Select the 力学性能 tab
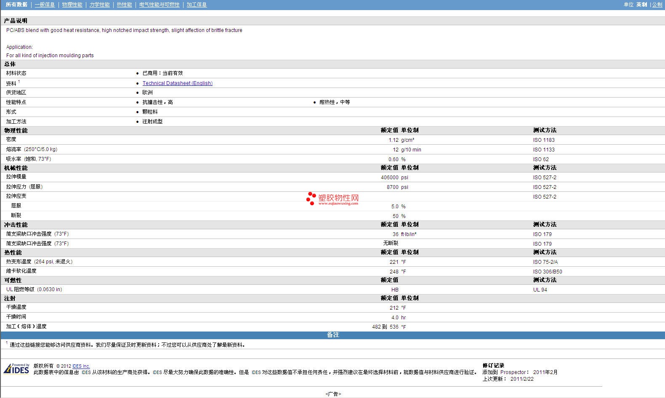Image resolution: width=665 pixels, height=398 pixels. pos(99,5)
